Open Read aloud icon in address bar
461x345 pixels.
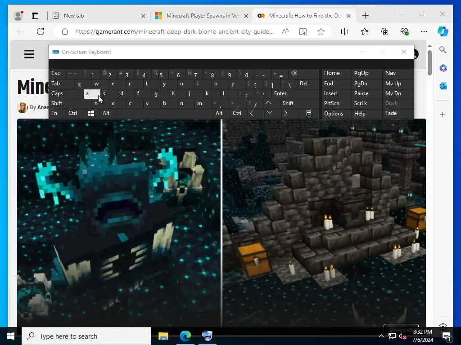pos(285,31)
